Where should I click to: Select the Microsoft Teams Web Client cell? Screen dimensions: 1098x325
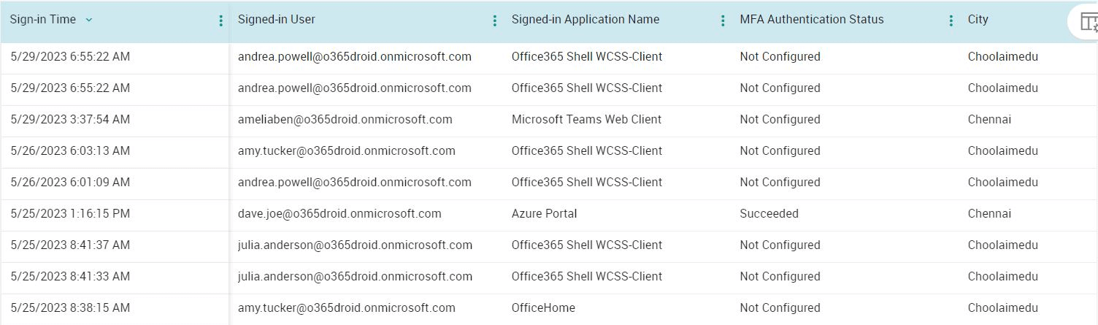point(586,120)
